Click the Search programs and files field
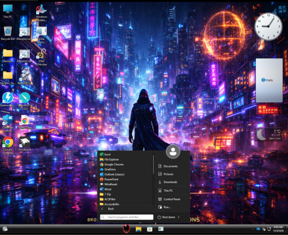The width and height of the screenshot is (288, 235). click(127, 217)
